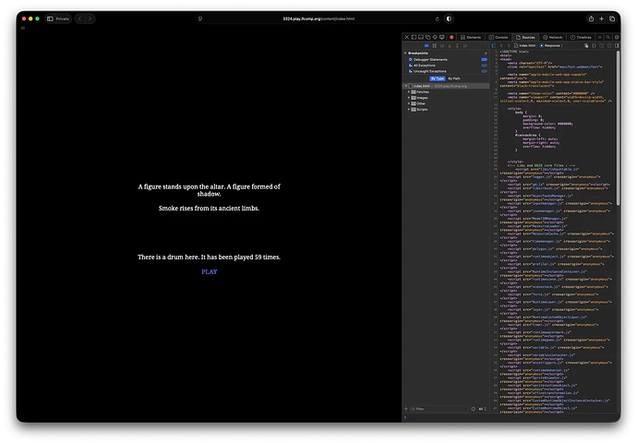Pretty-print the source with the braces icon
The height and width of the screenshot is (443, 637).
(594, 45)
